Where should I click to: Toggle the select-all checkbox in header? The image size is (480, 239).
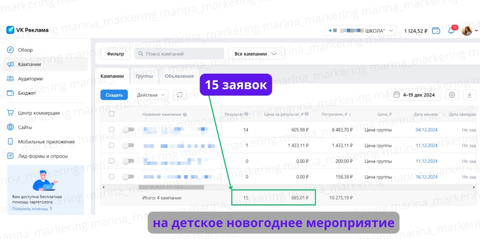(112, 114)
